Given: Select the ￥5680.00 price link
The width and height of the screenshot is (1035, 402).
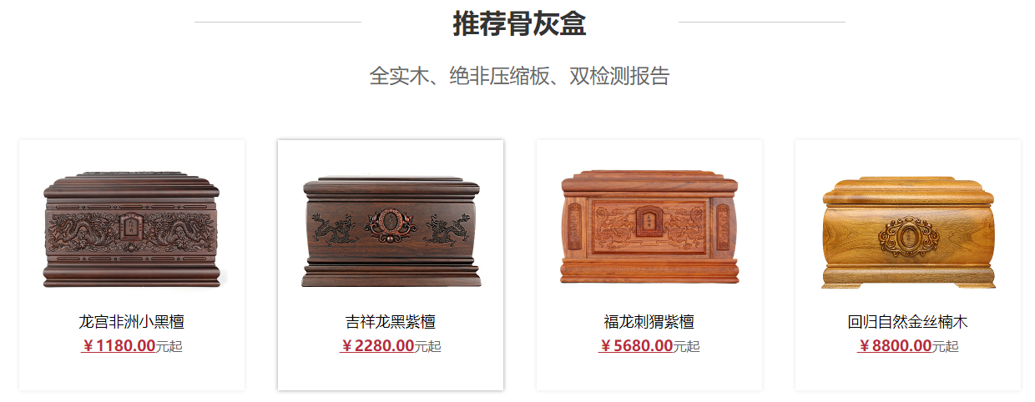Looking at the screenshot, I should click(636, 346).
